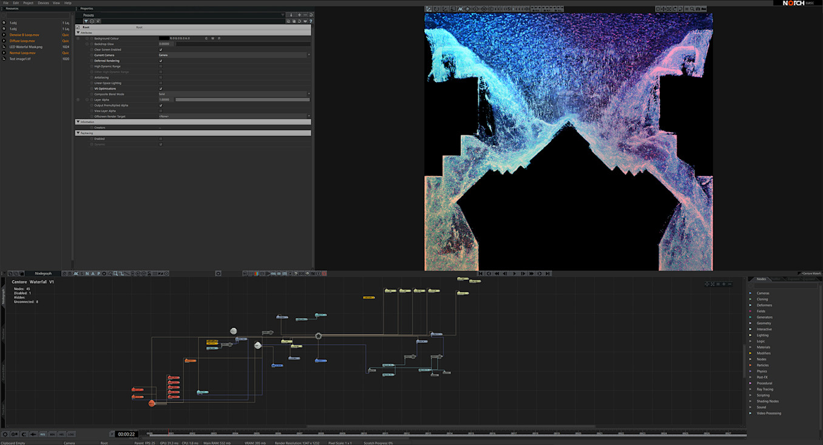This screenshot has height=445, width=823.
Task: Collapse the Attributes section
Action: tap(78, 33)
